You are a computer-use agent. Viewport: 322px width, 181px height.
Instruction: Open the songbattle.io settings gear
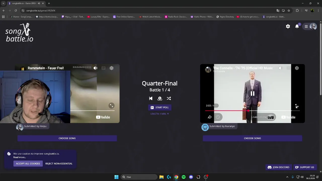pos(288,26)
